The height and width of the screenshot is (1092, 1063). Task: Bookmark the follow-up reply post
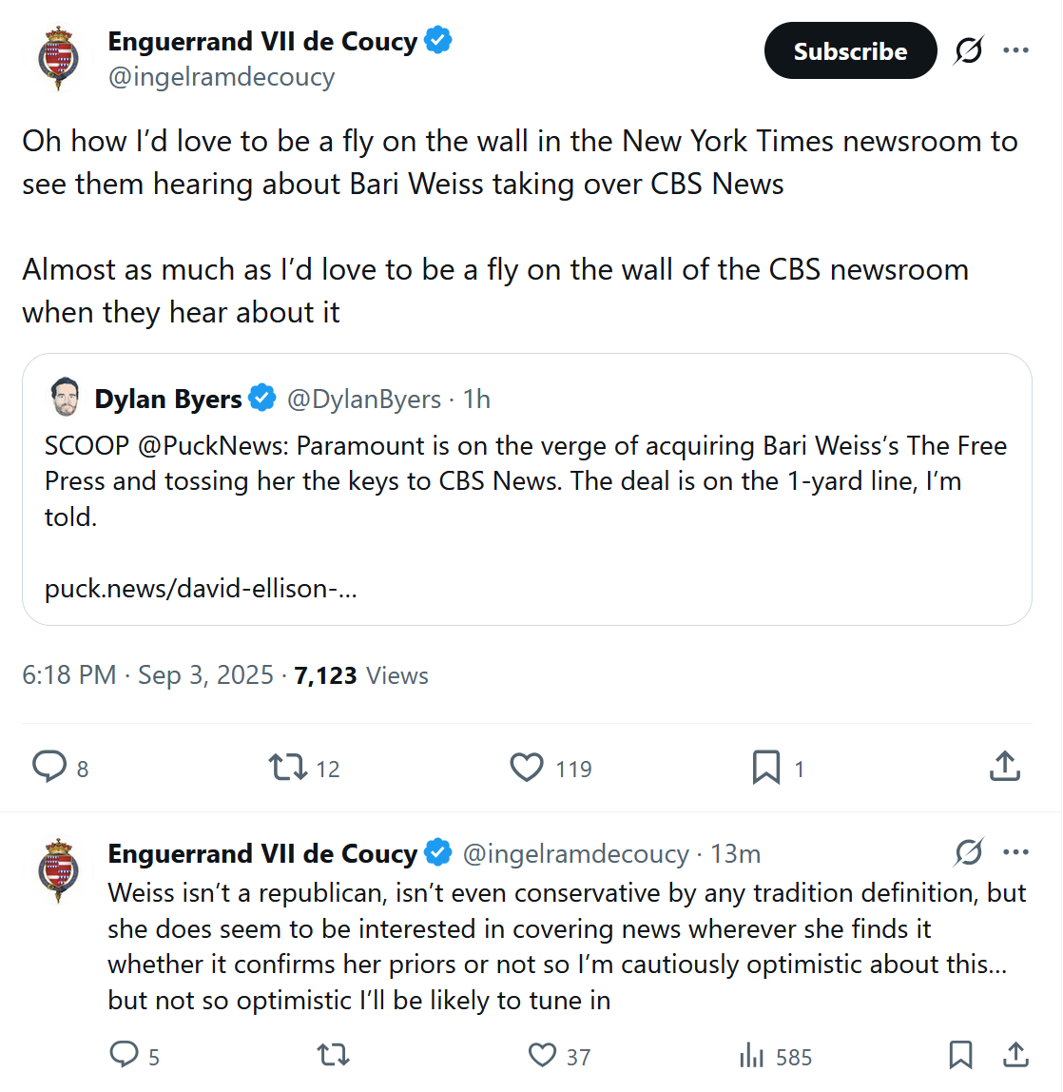(x=961, y=1055)
